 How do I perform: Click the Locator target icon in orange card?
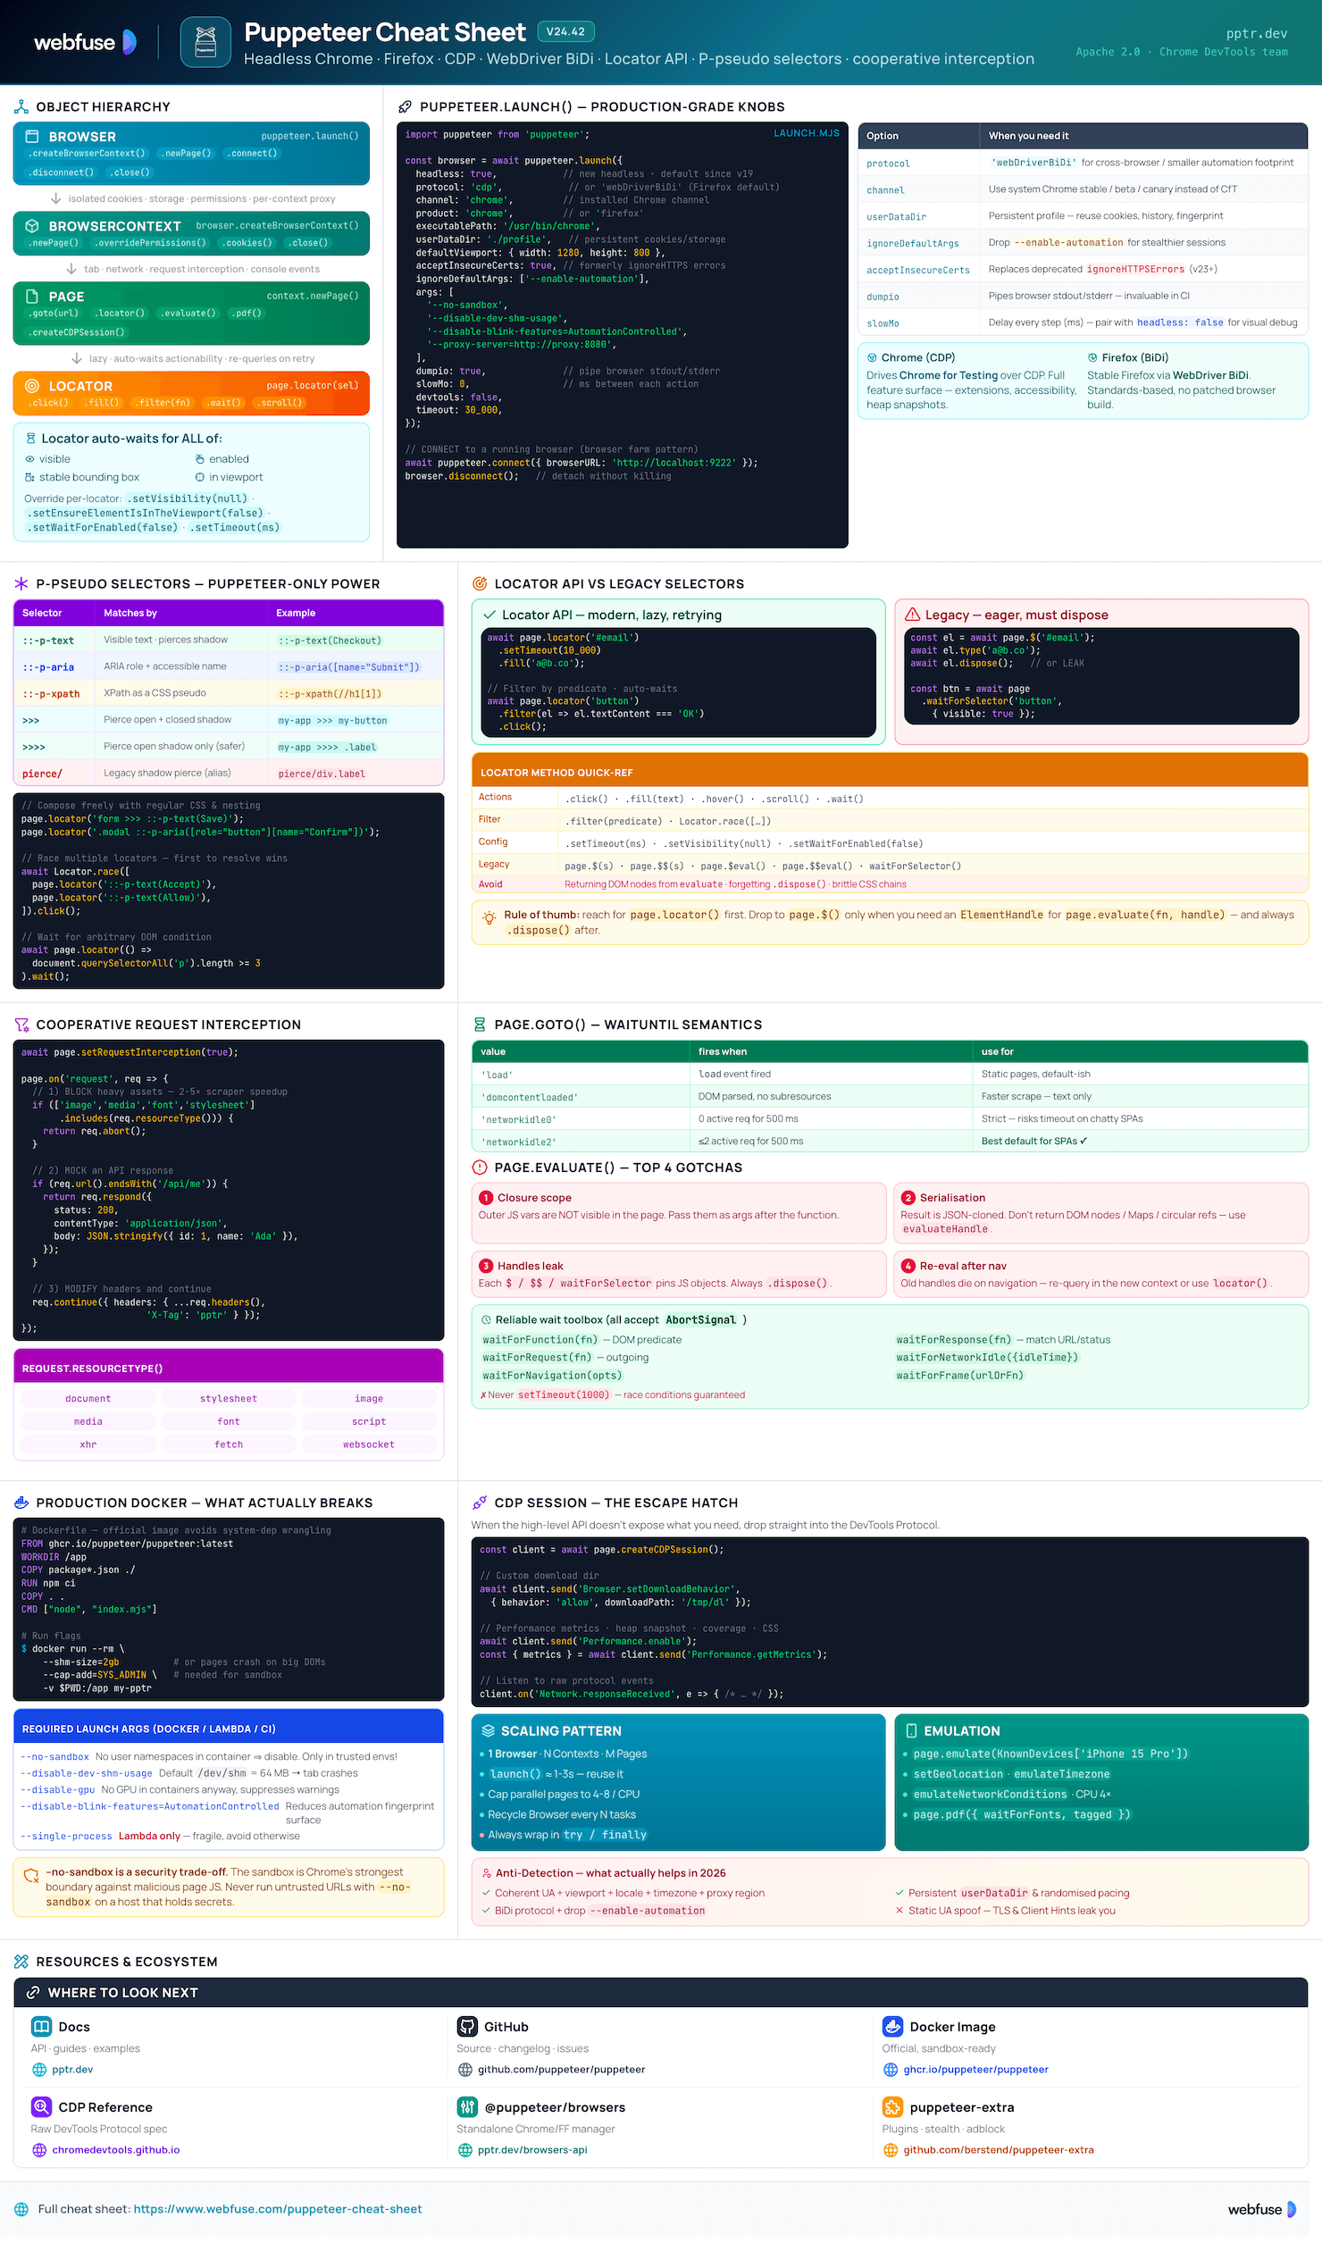pyautogui.click(x=32, y=386)
